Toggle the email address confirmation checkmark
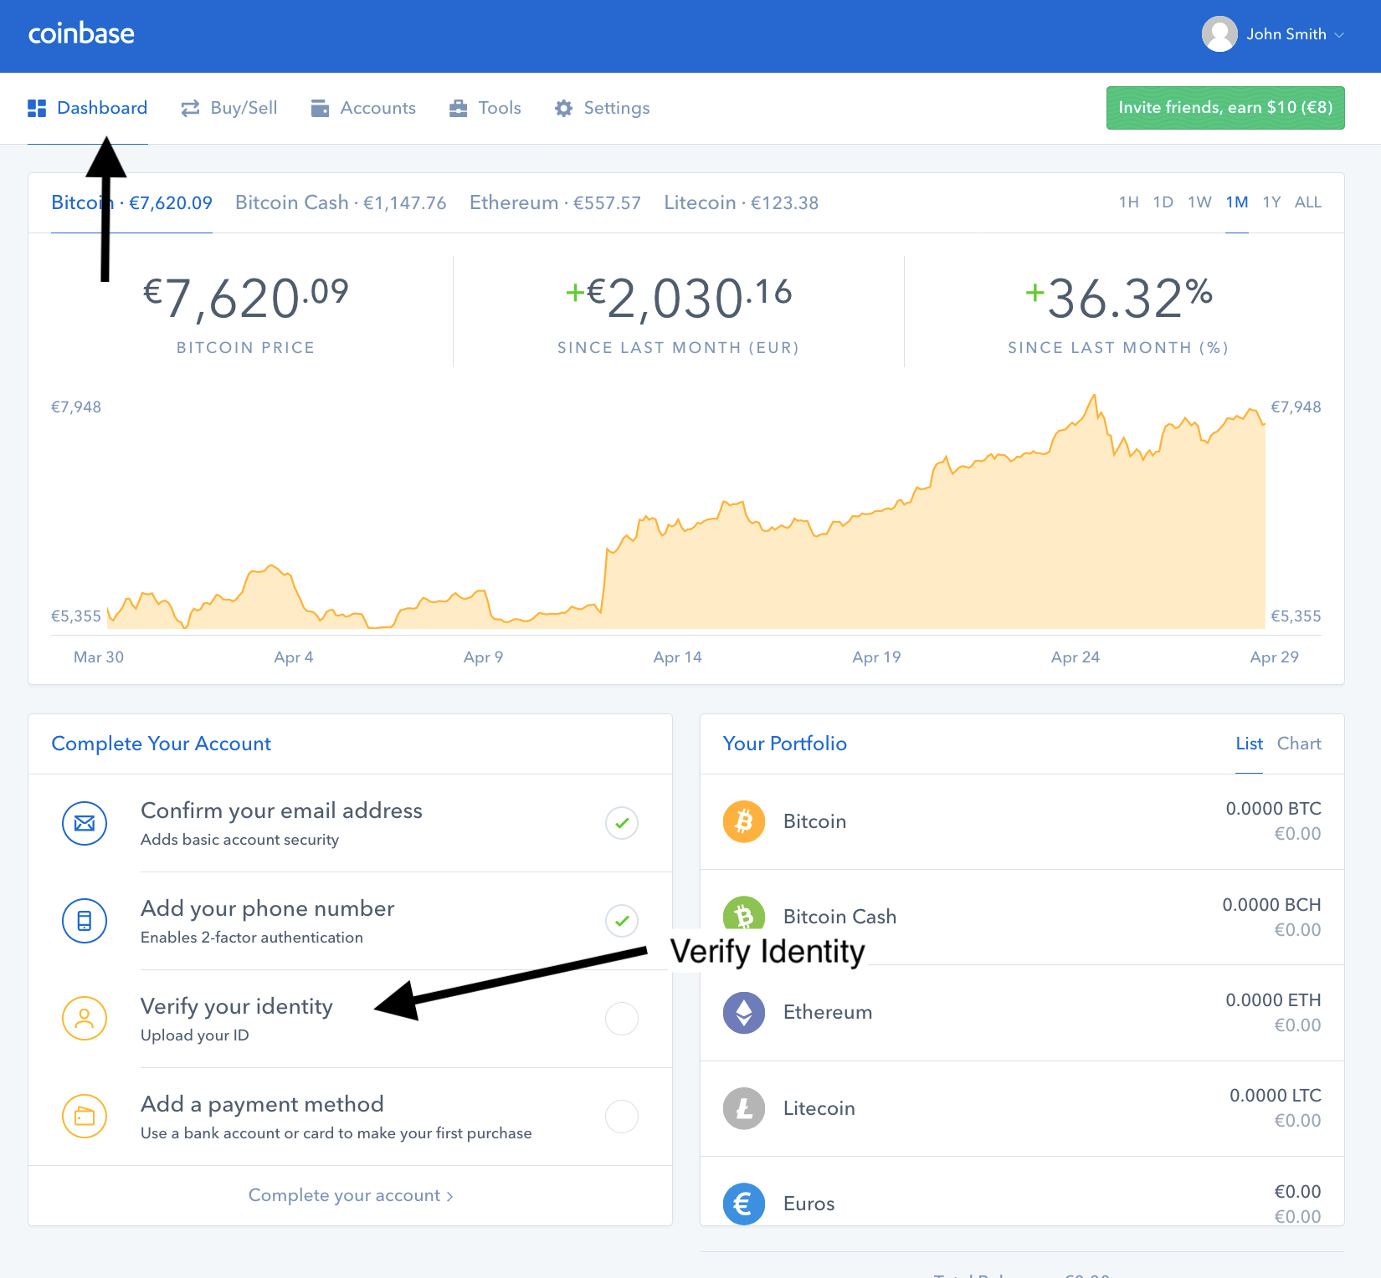Image resolution: width=1381 pixels, height=1278 pixels. pos(621,823)
